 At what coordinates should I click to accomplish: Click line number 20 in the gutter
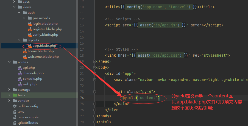pos(82,68)
